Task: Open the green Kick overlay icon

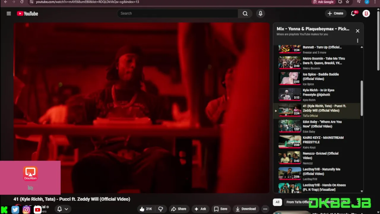Action: click(4, 210)
